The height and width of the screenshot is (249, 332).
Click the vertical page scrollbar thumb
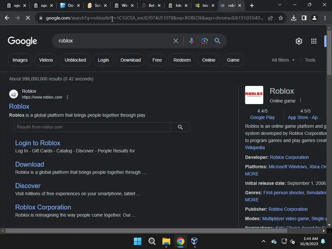point(329,53)
